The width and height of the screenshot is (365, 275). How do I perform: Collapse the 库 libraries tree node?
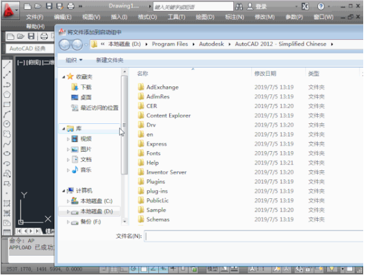[x=63, y=129]
